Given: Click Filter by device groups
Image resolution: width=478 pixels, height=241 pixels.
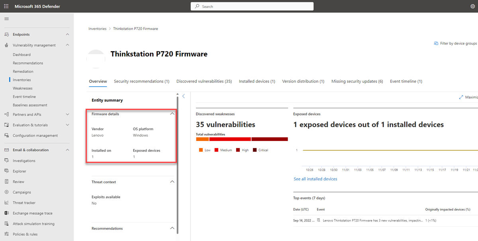Looking at the screenshot, I should [455, 43].
